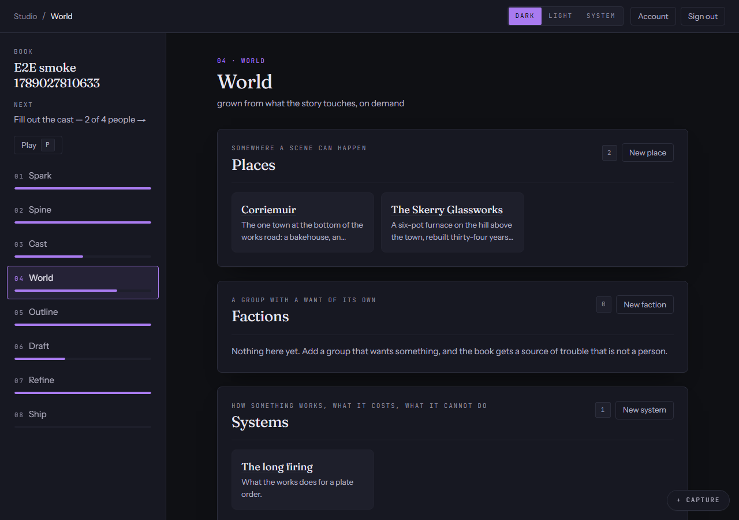Create a New faction
This screenshot has width=739, height=520.
(645, 304)
